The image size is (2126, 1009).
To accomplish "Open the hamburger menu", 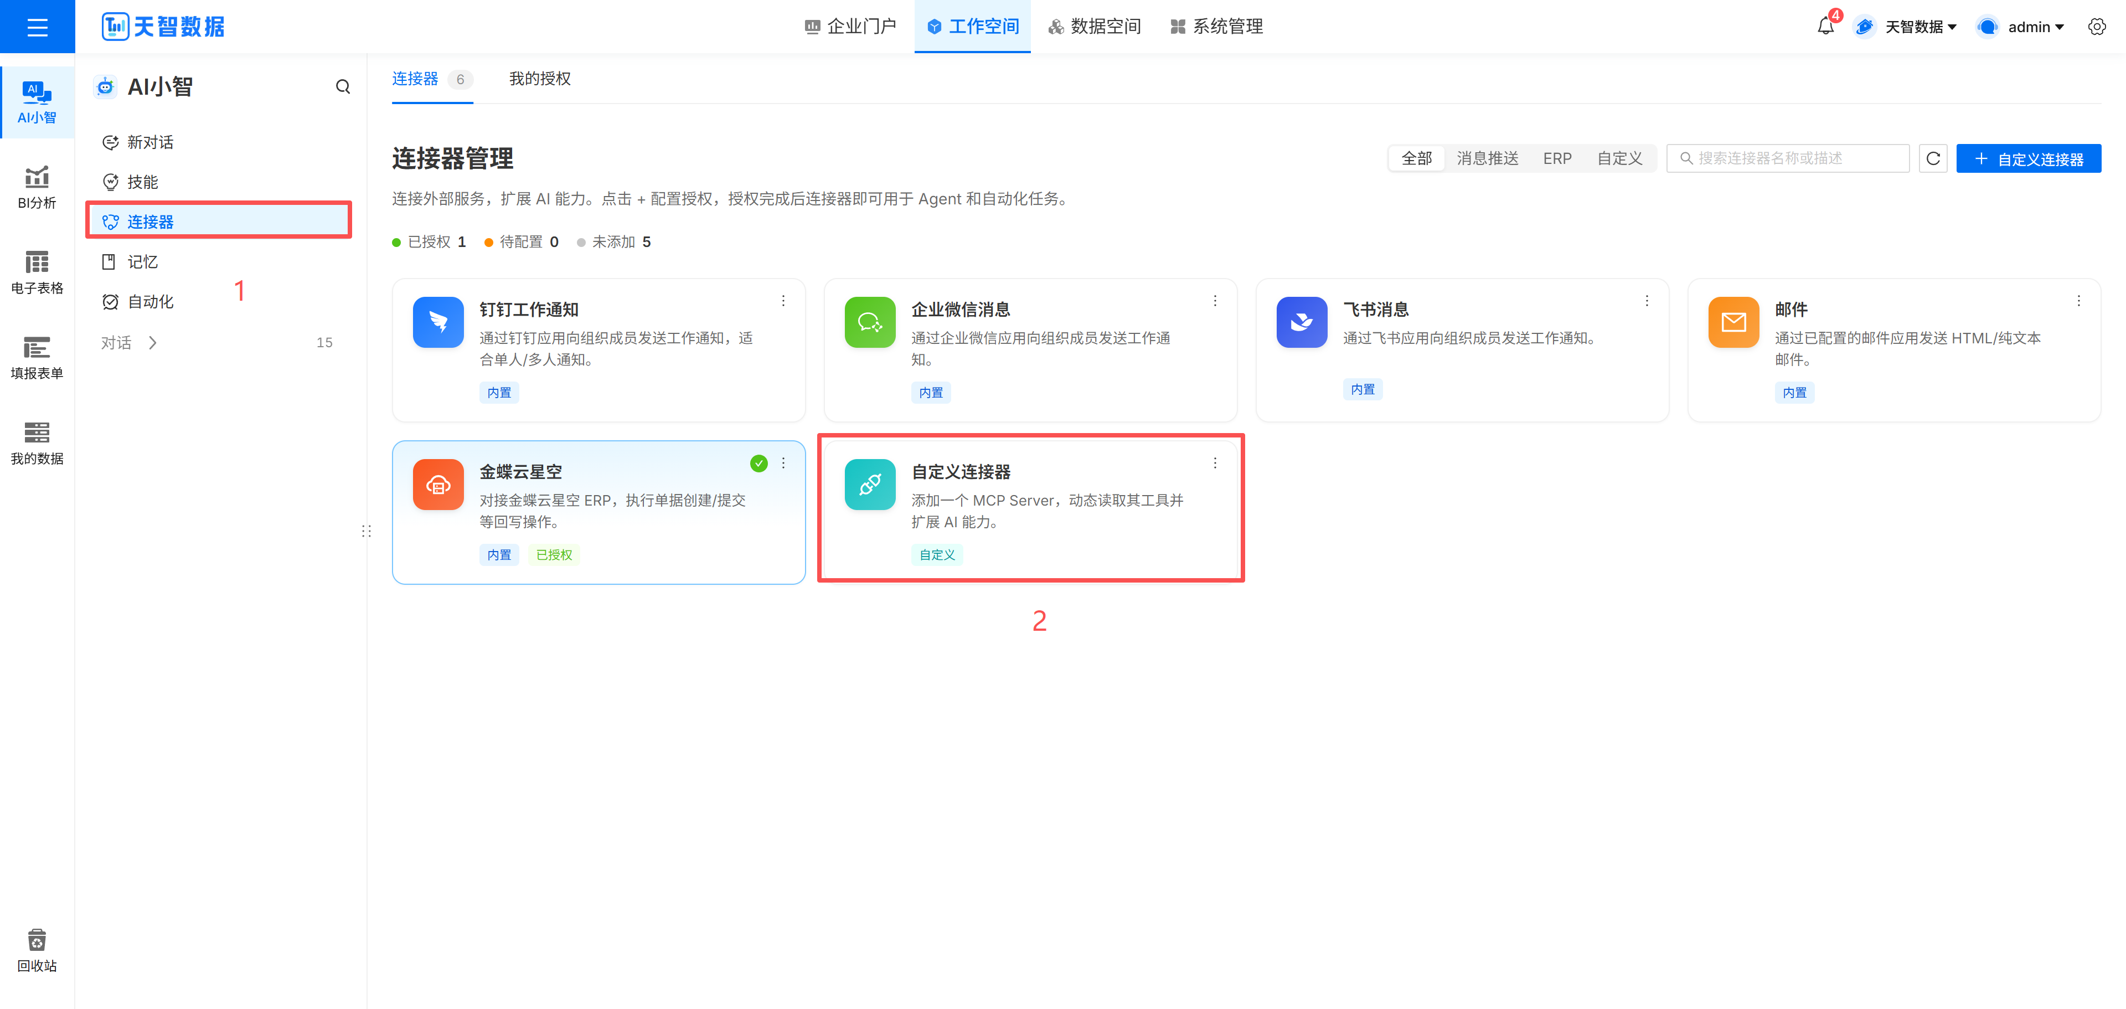I will tap(37, 27).
